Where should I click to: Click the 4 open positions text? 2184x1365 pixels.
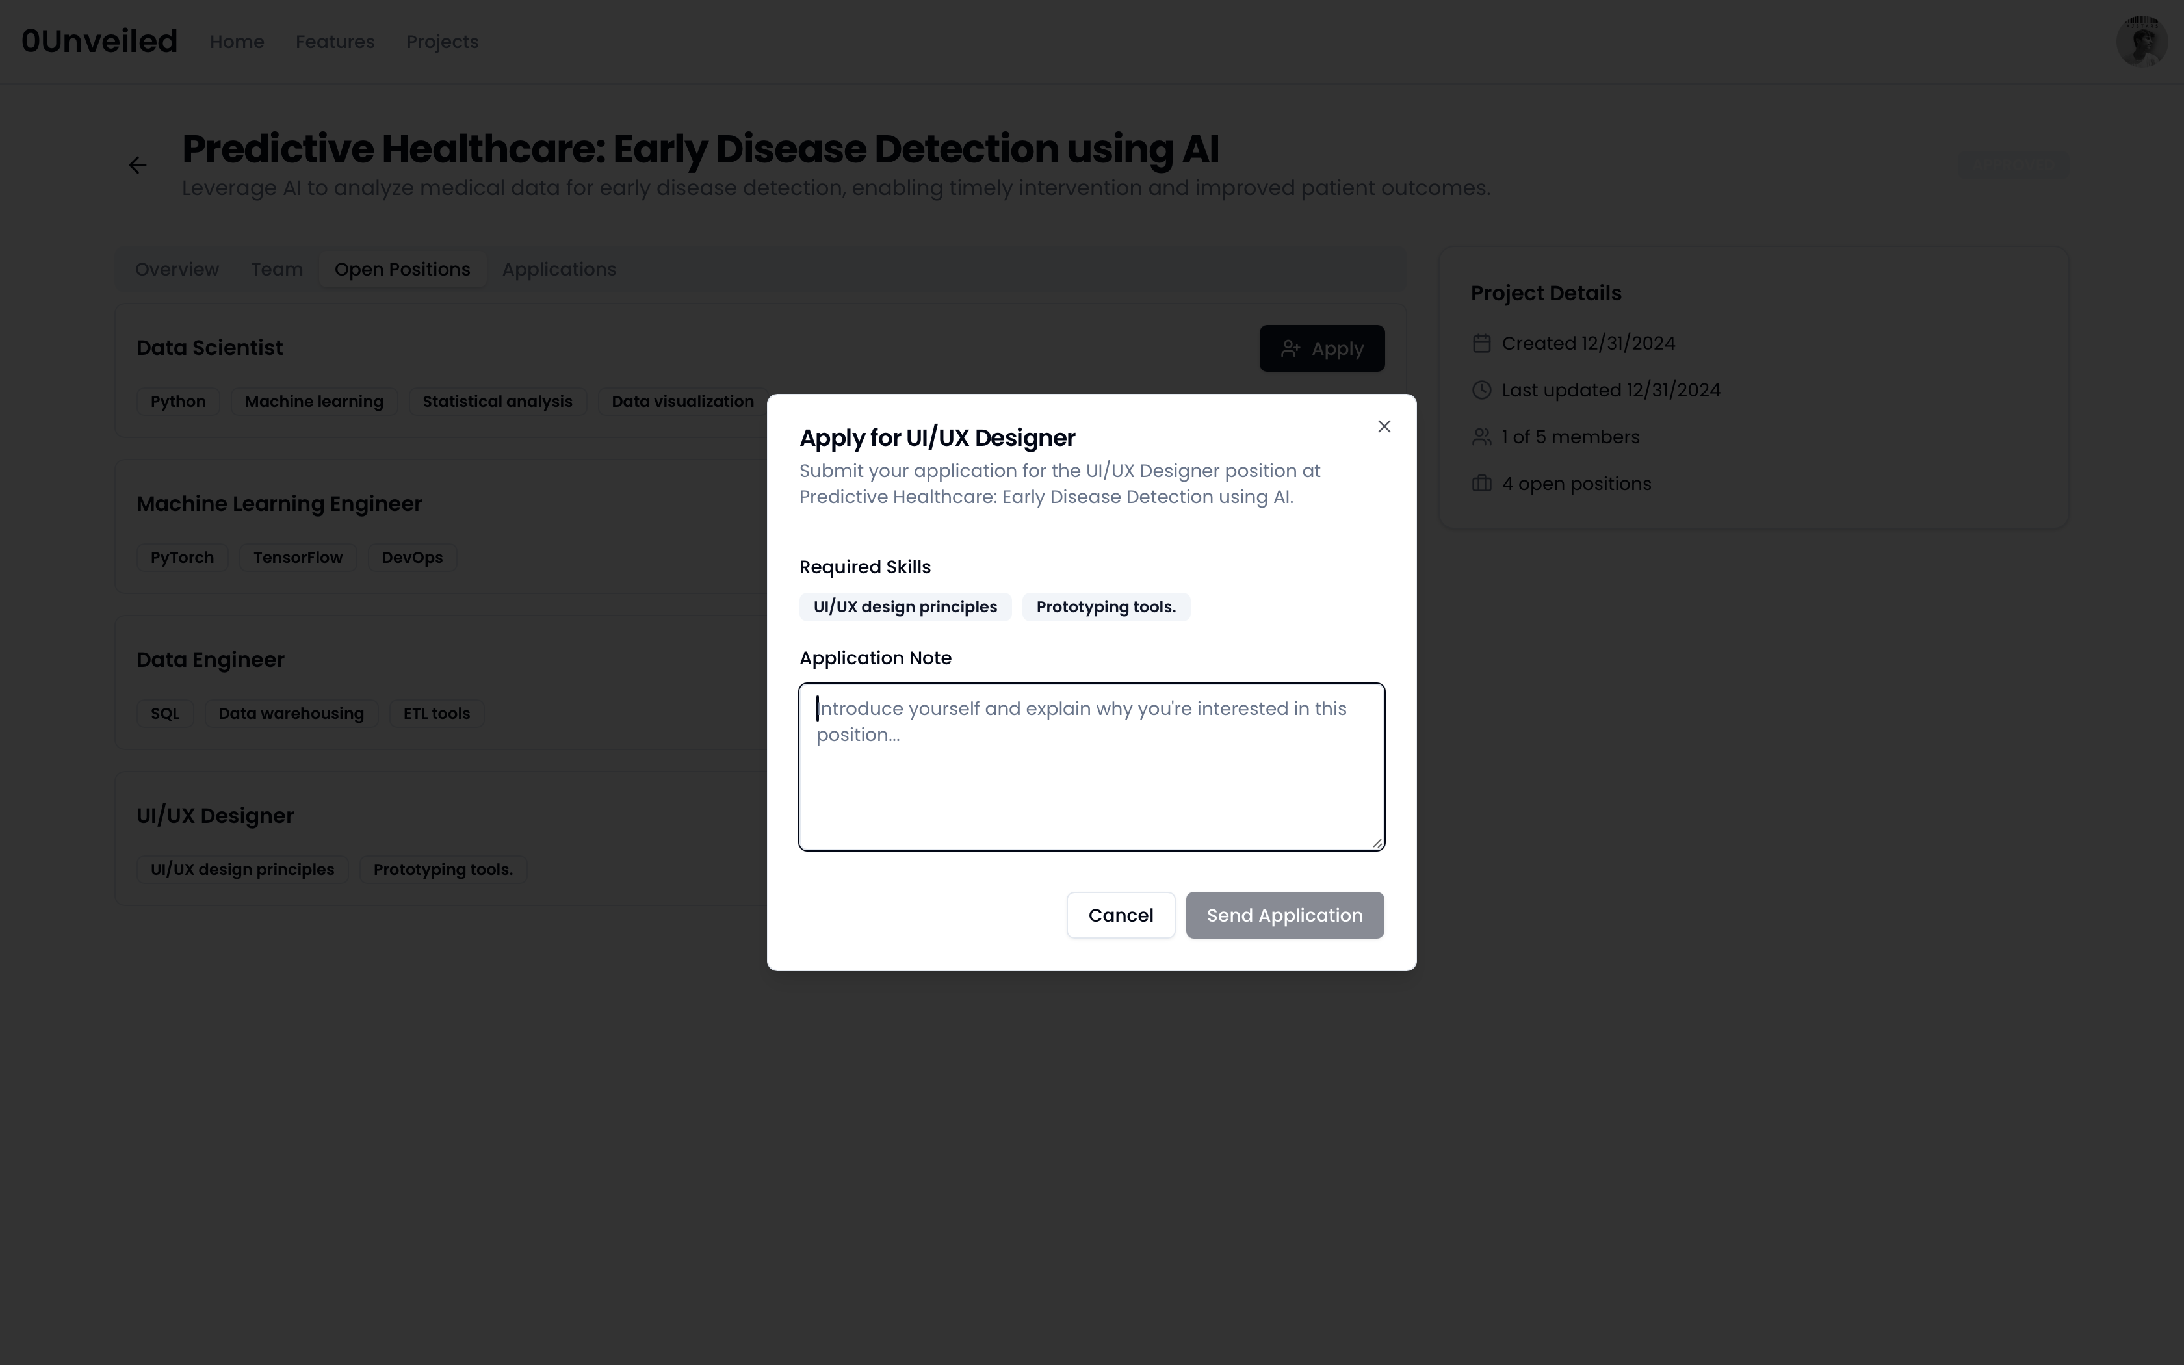(x=1576, y=484)
